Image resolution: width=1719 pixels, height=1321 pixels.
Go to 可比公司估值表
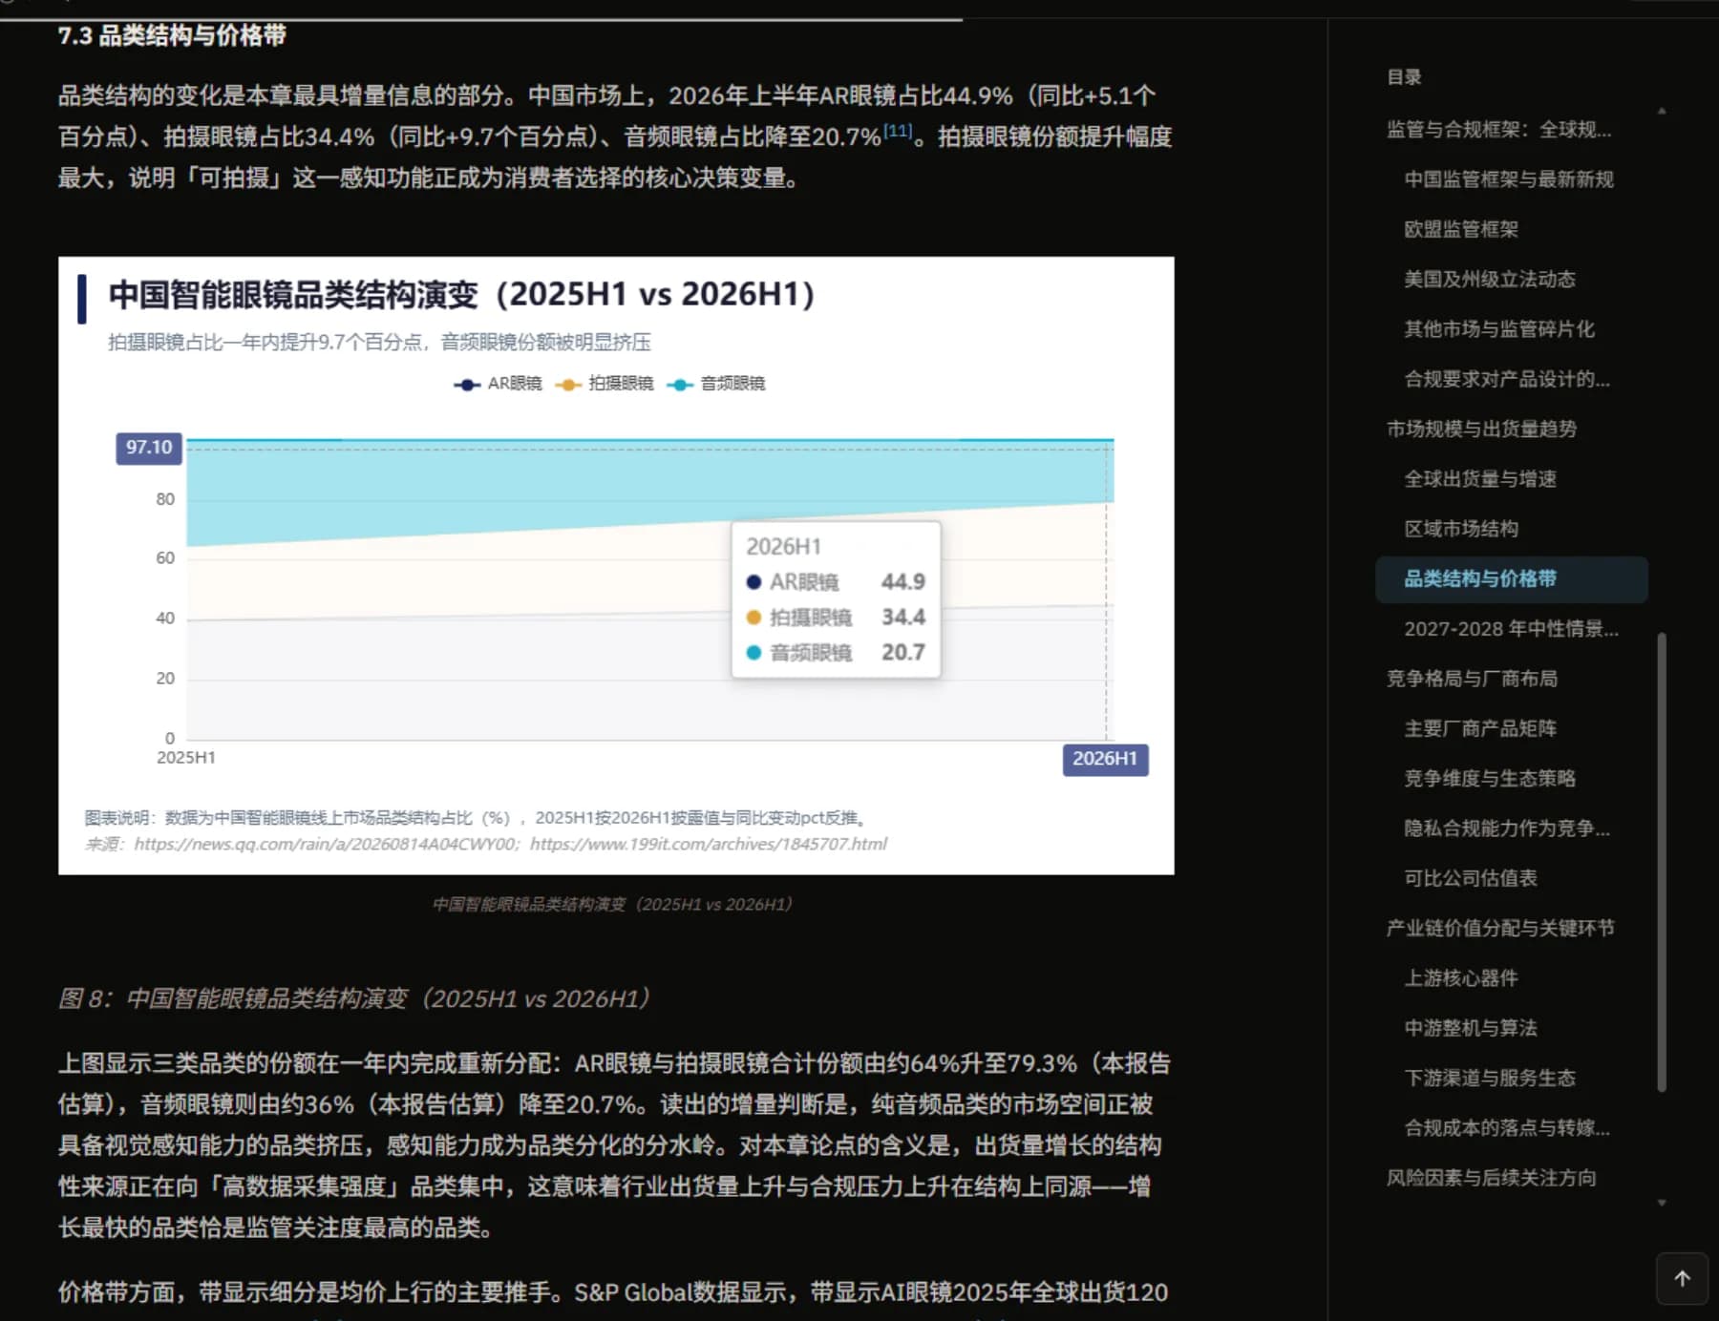(1471, 878)
